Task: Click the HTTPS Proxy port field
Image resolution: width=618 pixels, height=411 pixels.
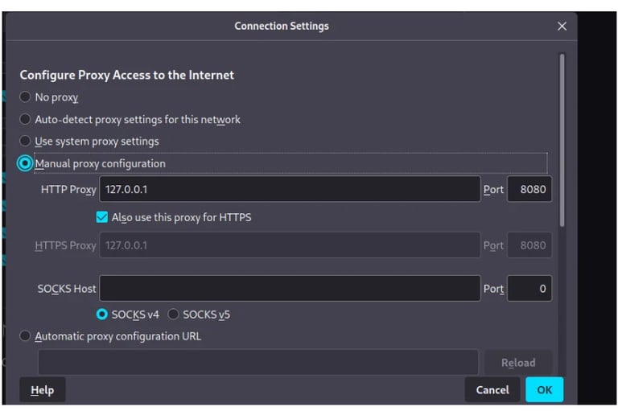Action: point(529,245)
